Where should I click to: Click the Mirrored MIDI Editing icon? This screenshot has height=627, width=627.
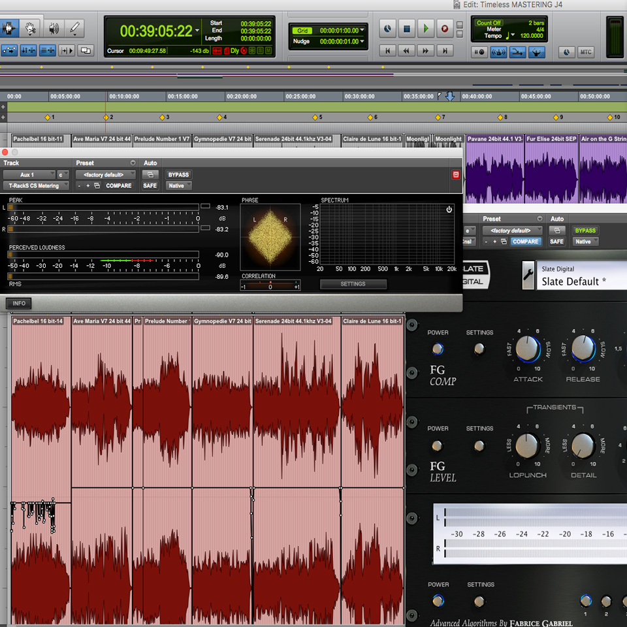(86, 50)
